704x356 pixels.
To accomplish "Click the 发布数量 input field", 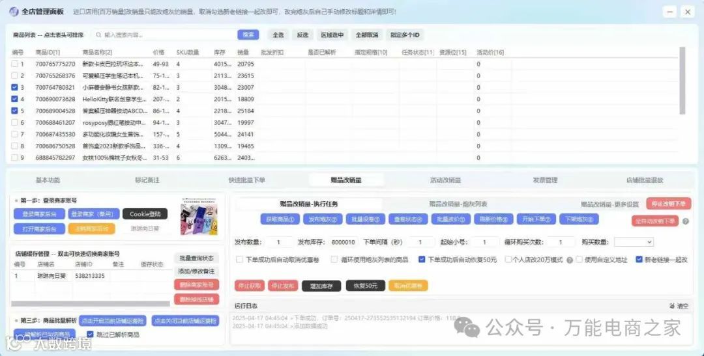I will [x=278, y=242].
